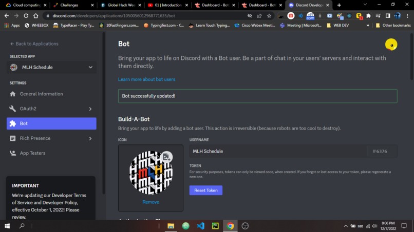Image resolution: width=414 pixels, height=232 pixels.
Task: Open File Explorer from the taskbar
Action: 171,226
